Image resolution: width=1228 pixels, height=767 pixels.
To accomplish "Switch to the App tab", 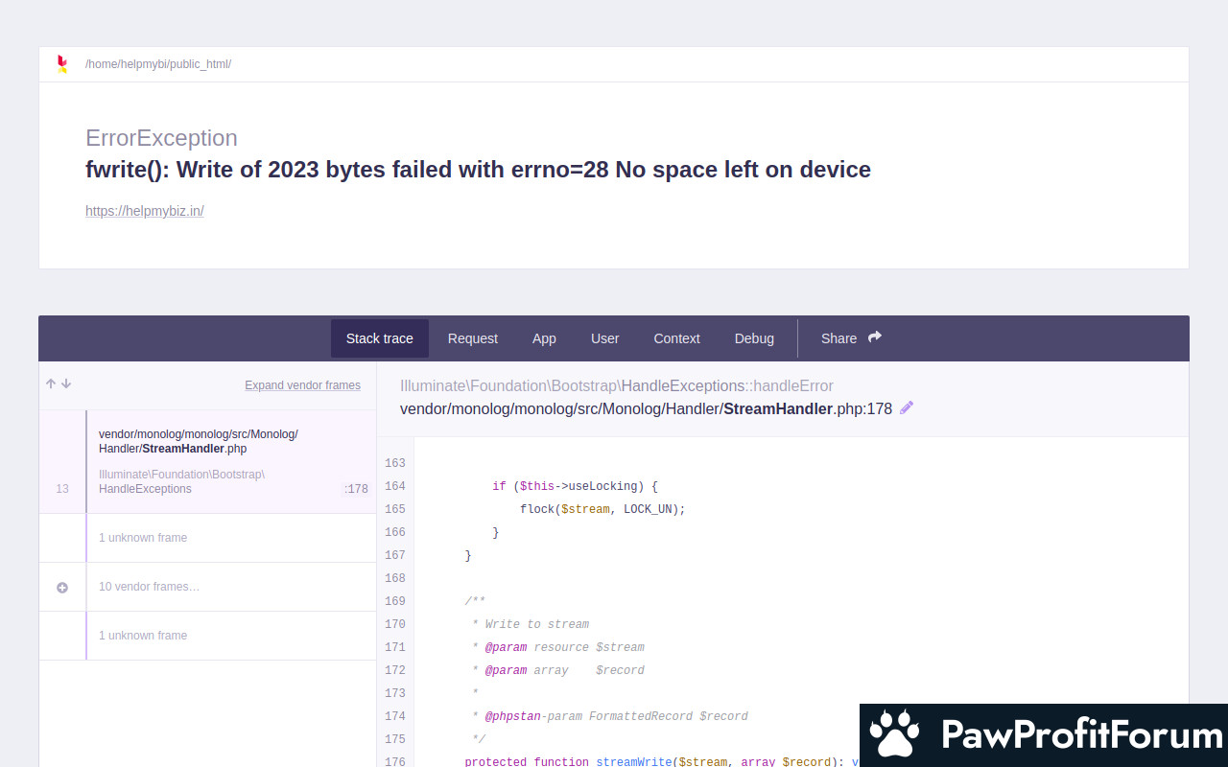I will (x=544, y=338).
